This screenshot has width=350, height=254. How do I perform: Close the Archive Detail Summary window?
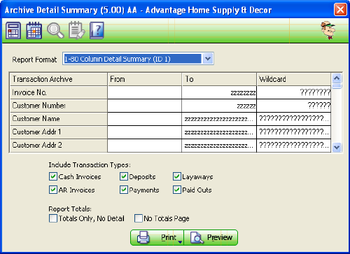340,10
